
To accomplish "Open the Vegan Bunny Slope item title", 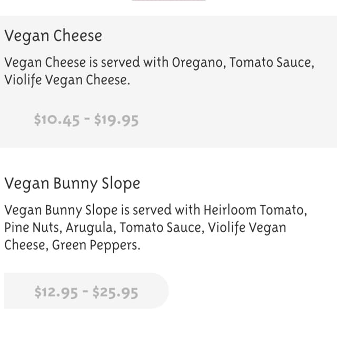I will pos(72,184).
